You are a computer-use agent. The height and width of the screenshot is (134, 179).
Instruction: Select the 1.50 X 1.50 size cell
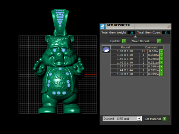tap(125, 59)
